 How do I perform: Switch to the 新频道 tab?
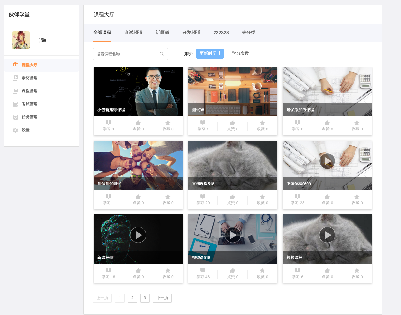click(162, 33)
